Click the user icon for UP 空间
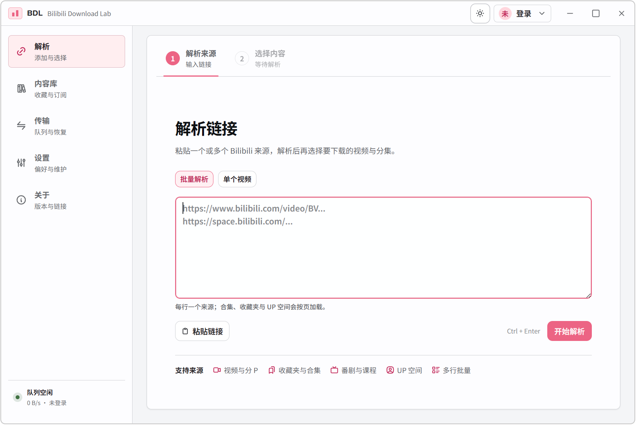Image resolution: width=636 pixels, height=425 pixels. click(390, 370)
